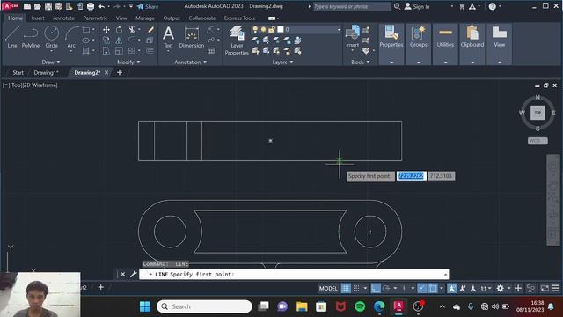Select the Copy tool in Modify panel

click(106, 41)
